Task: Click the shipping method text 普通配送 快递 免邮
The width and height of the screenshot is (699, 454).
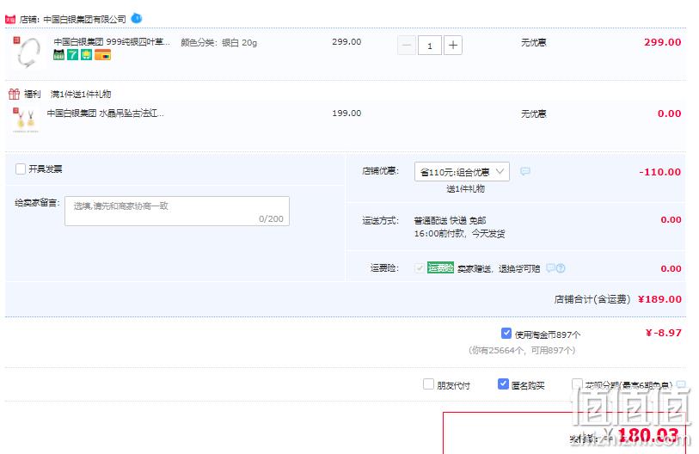Action: [450, 220]
